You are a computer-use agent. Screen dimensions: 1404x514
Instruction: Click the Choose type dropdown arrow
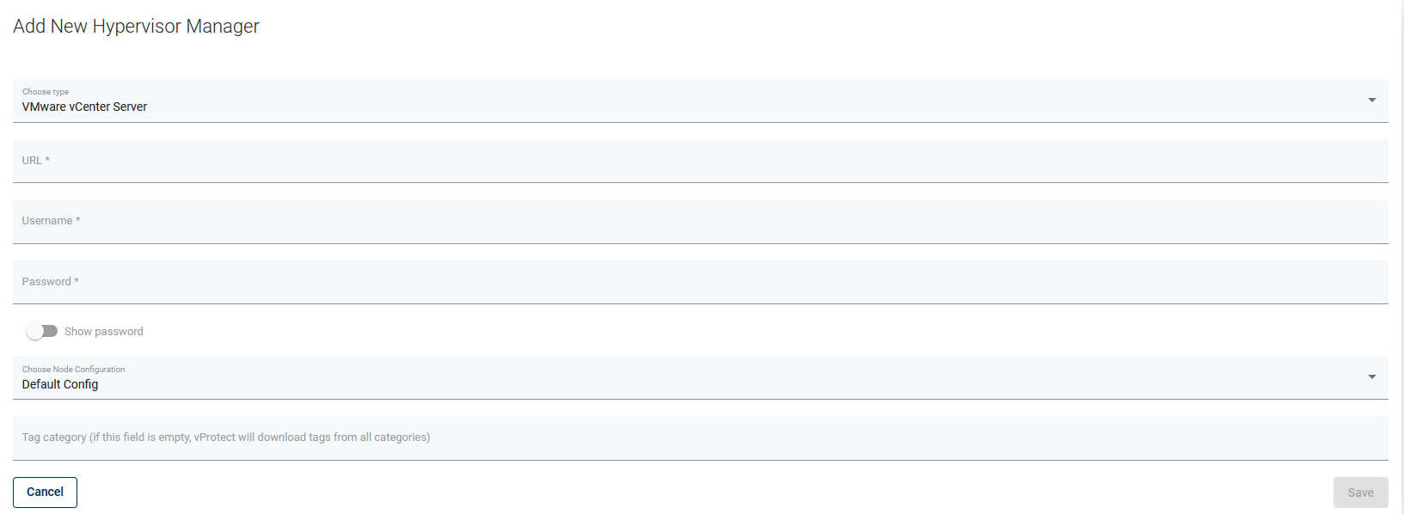coord(1371,101)
